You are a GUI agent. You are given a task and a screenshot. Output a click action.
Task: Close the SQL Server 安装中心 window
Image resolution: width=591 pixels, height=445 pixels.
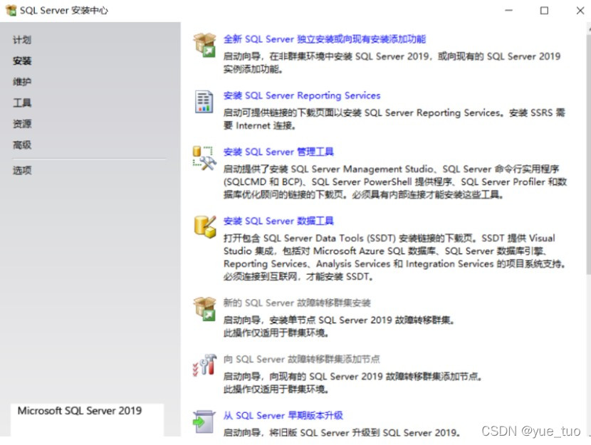(x=580, y=11)
